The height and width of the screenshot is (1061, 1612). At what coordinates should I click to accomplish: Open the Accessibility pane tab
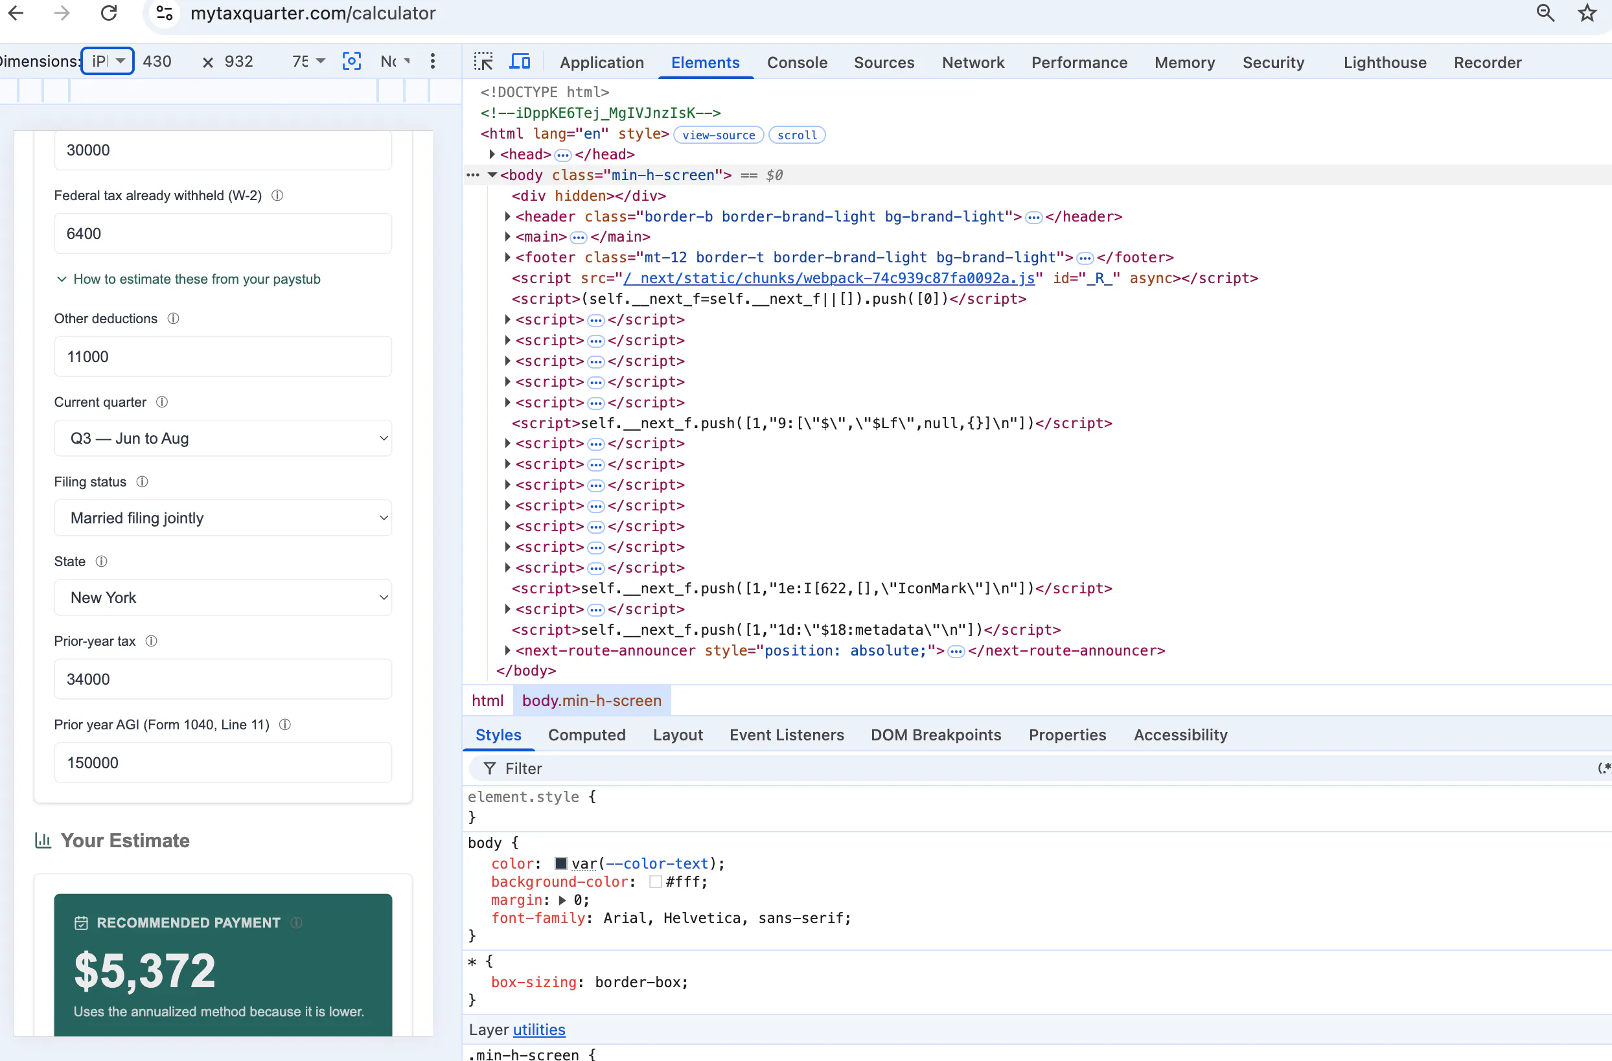click(1180, 735)
